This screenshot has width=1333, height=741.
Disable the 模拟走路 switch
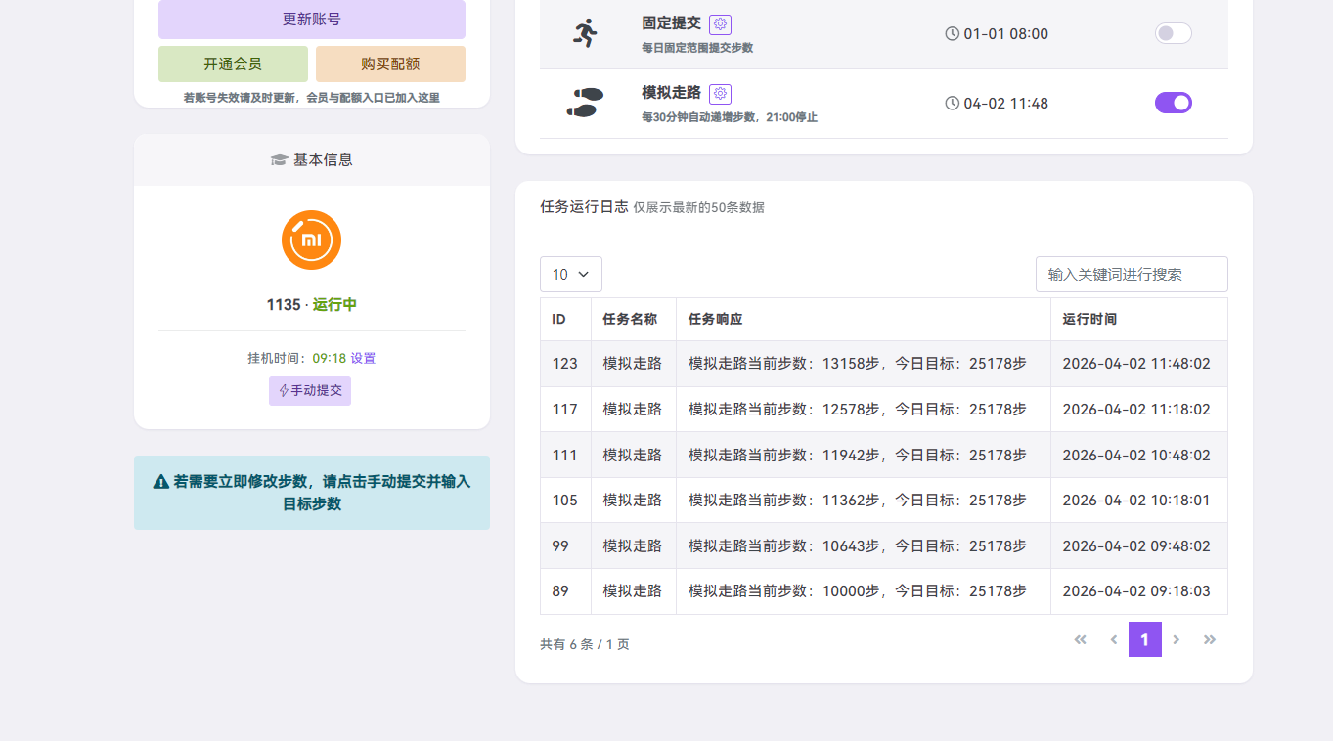coord(1173,102)
